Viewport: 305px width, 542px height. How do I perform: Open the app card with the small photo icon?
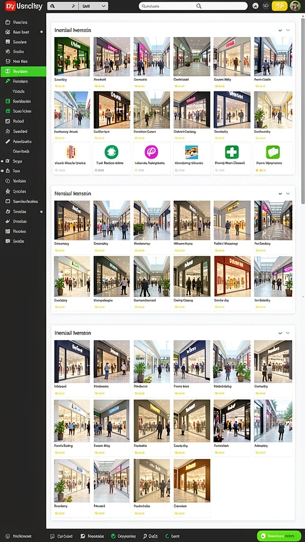192,158
